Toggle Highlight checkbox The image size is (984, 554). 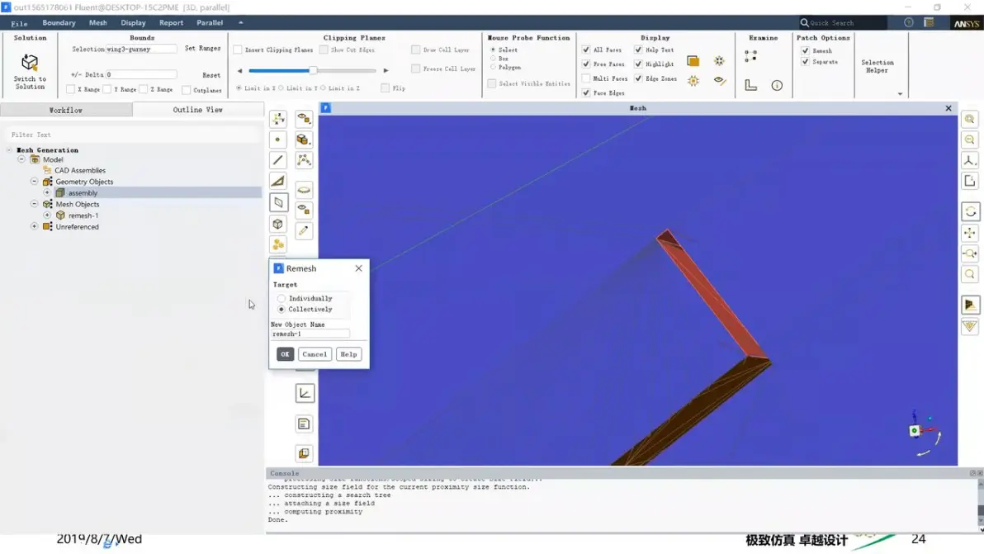click(638, 64)
